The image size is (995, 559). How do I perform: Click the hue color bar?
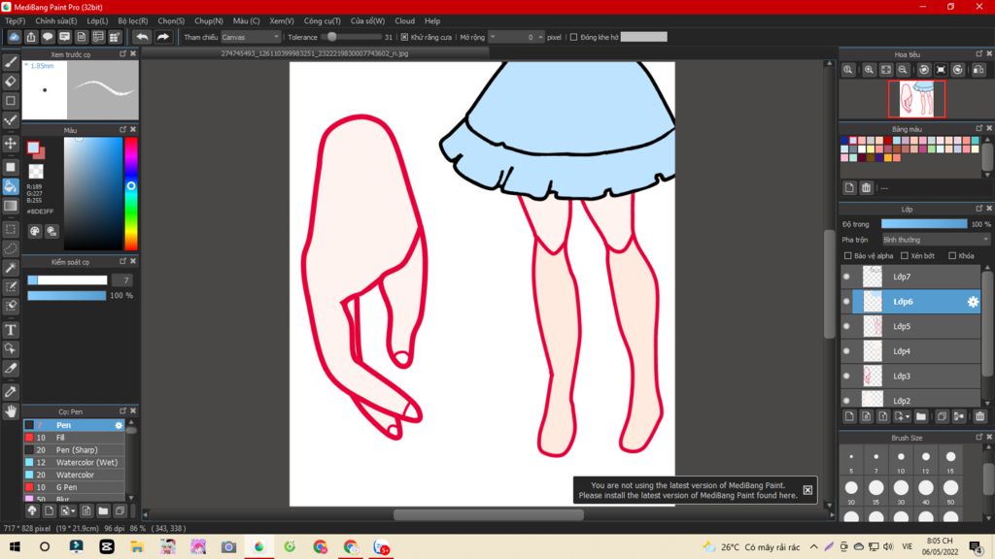click(x=131, y=193)
